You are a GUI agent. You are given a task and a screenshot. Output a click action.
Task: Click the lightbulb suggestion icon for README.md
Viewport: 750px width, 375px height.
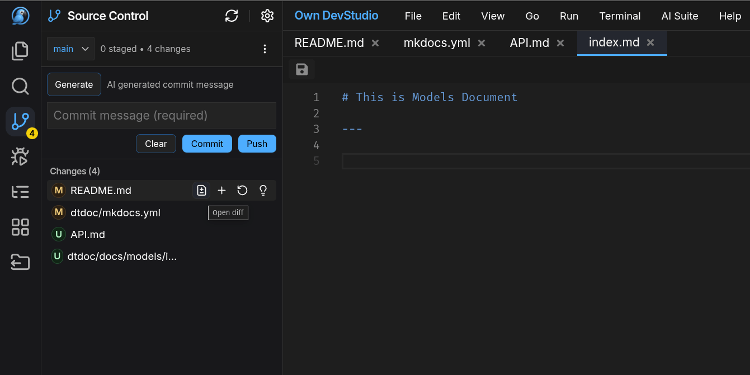tap(263, 190)
